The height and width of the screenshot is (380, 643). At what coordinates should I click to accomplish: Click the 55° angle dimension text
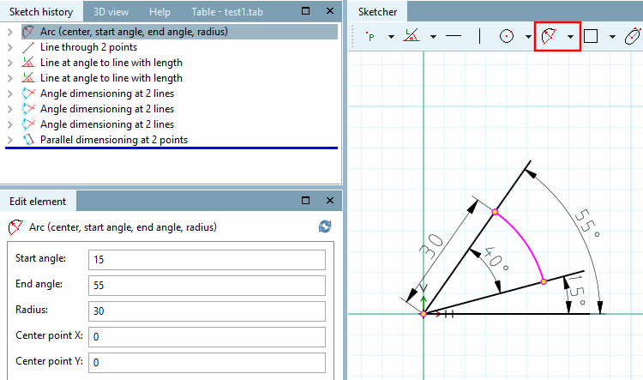[587, 224]
